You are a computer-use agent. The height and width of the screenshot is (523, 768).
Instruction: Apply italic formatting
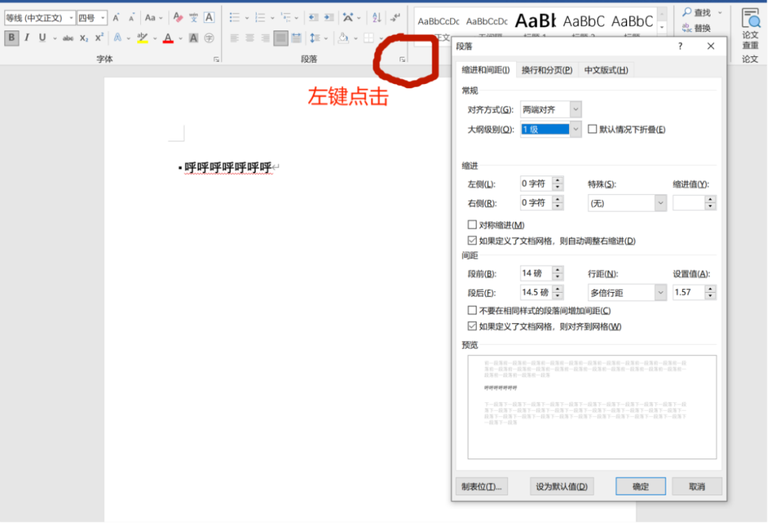coord(27,38)
